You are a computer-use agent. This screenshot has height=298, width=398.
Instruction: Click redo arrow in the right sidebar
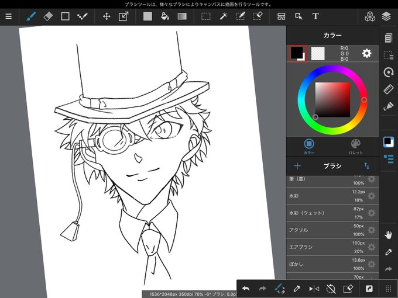point(389,269)
